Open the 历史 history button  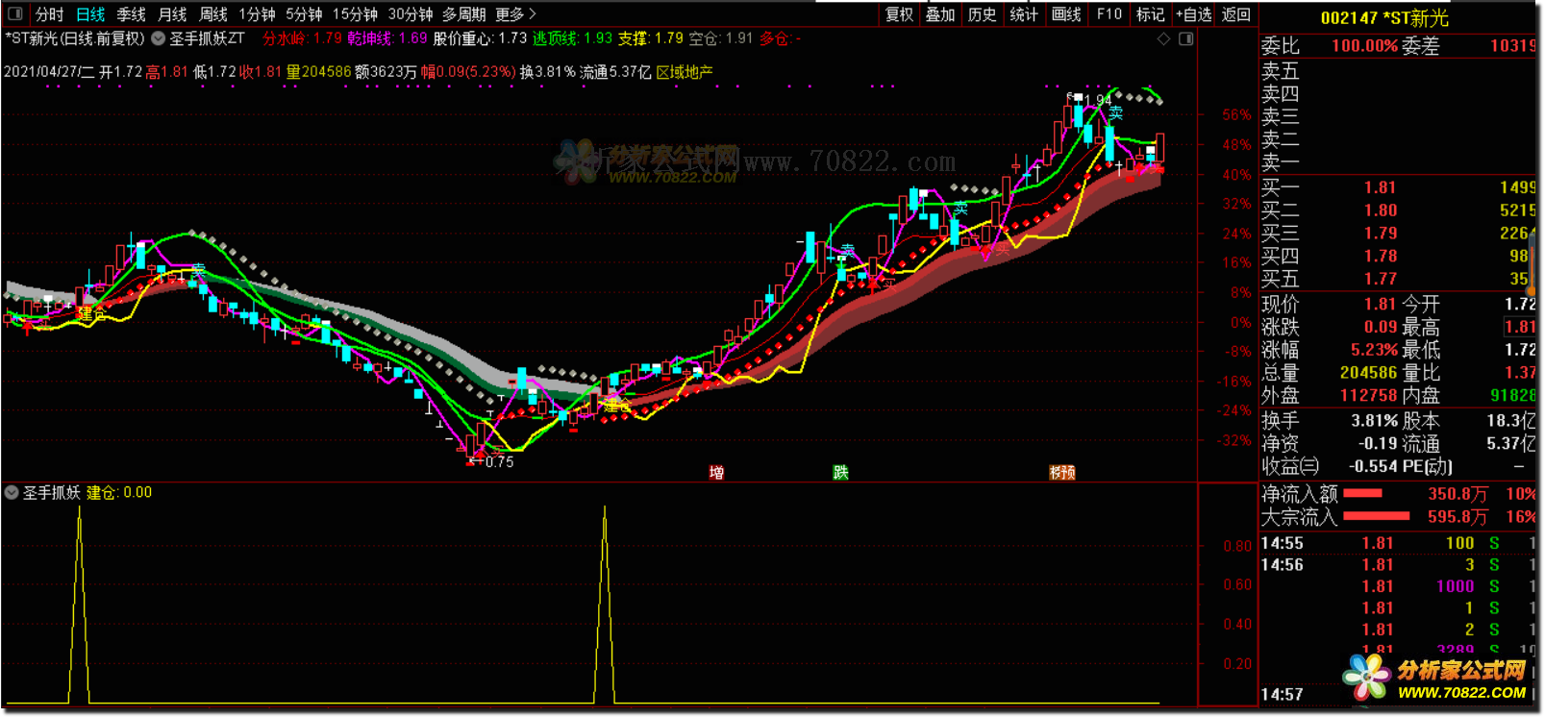coord(982,14)
